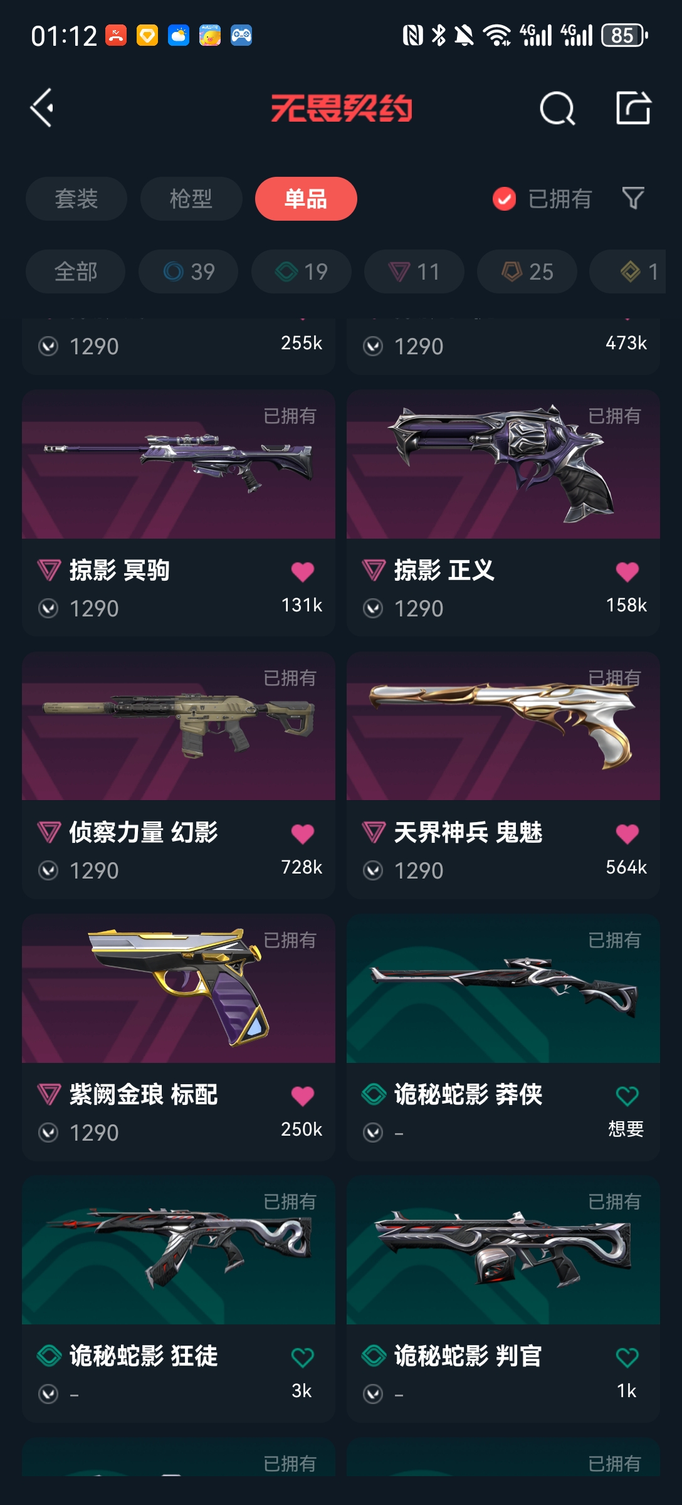
Task: Tap the back arrow icon
Action: [42, 108]
